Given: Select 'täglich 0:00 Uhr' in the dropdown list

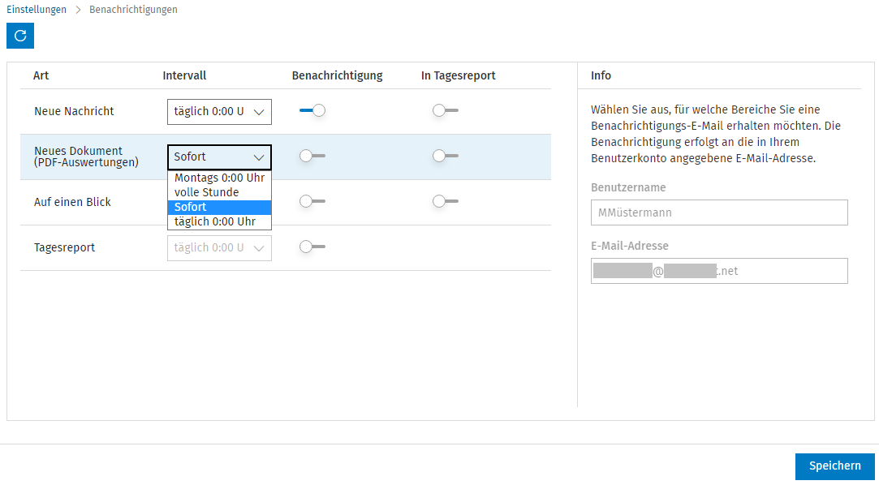Looking at the screenshot, I should pyautogui.click(x=219, y=221).
